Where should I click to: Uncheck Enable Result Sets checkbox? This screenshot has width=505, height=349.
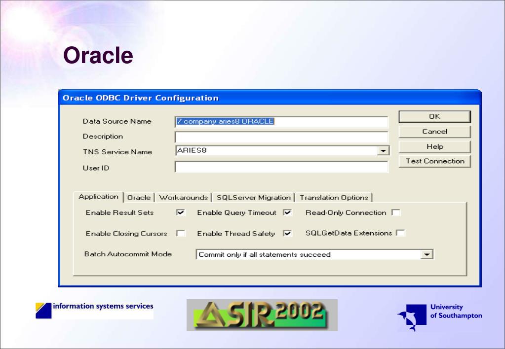click(x=181, y=212)
